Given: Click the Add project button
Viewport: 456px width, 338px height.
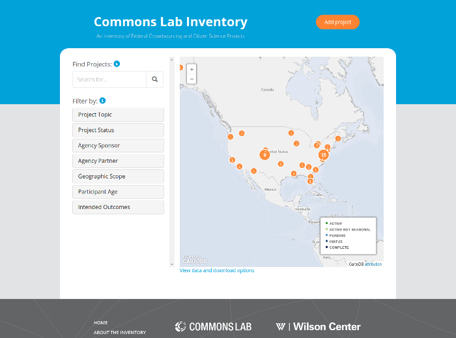Looking at the screenshot, I should point(337,22).
